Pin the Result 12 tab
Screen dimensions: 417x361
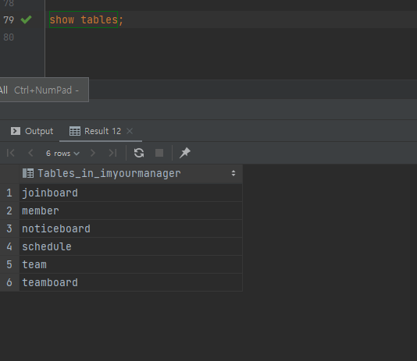pyautogui.click(x=185, y=153)
